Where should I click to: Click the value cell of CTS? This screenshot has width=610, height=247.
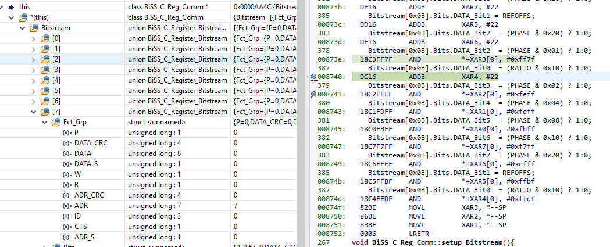click(263, 227)
